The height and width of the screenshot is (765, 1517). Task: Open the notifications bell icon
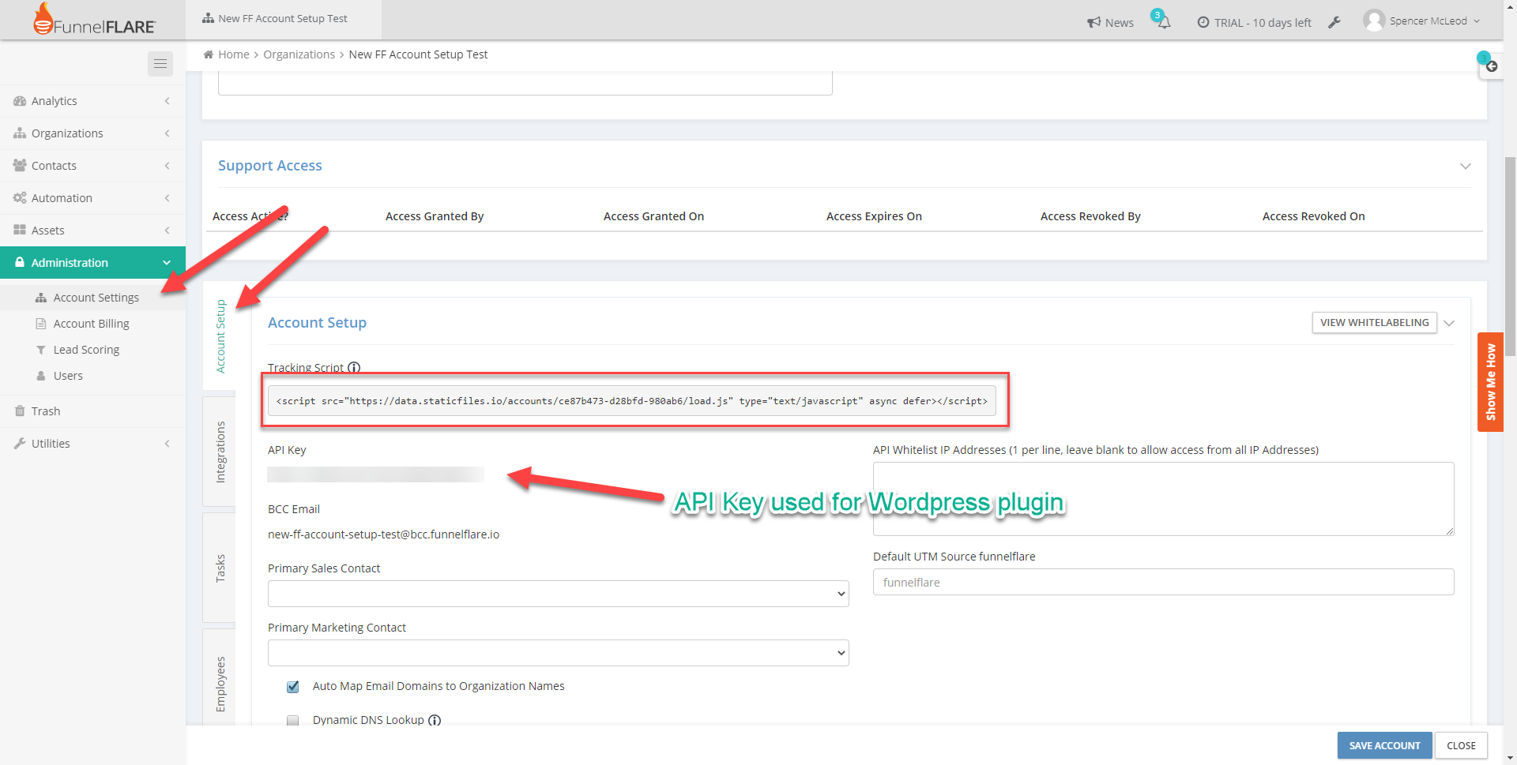click(1163, 21)
